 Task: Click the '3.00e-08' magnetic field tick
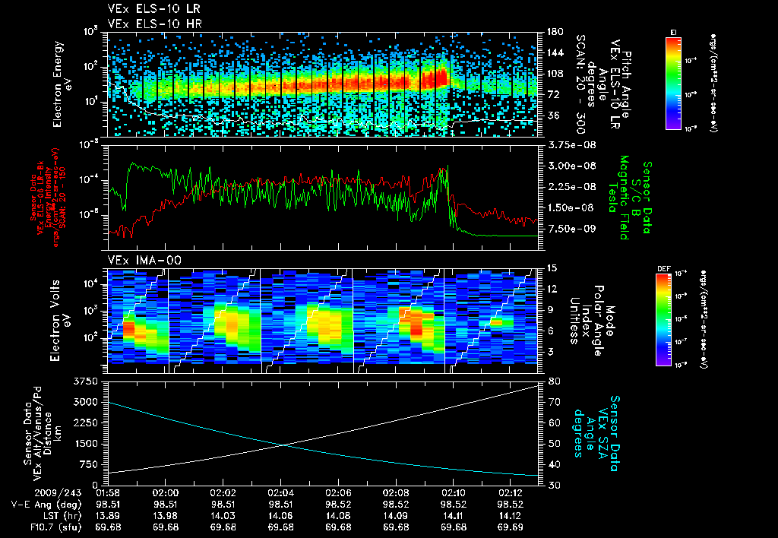pyautogui.click(x=571, y=166)
